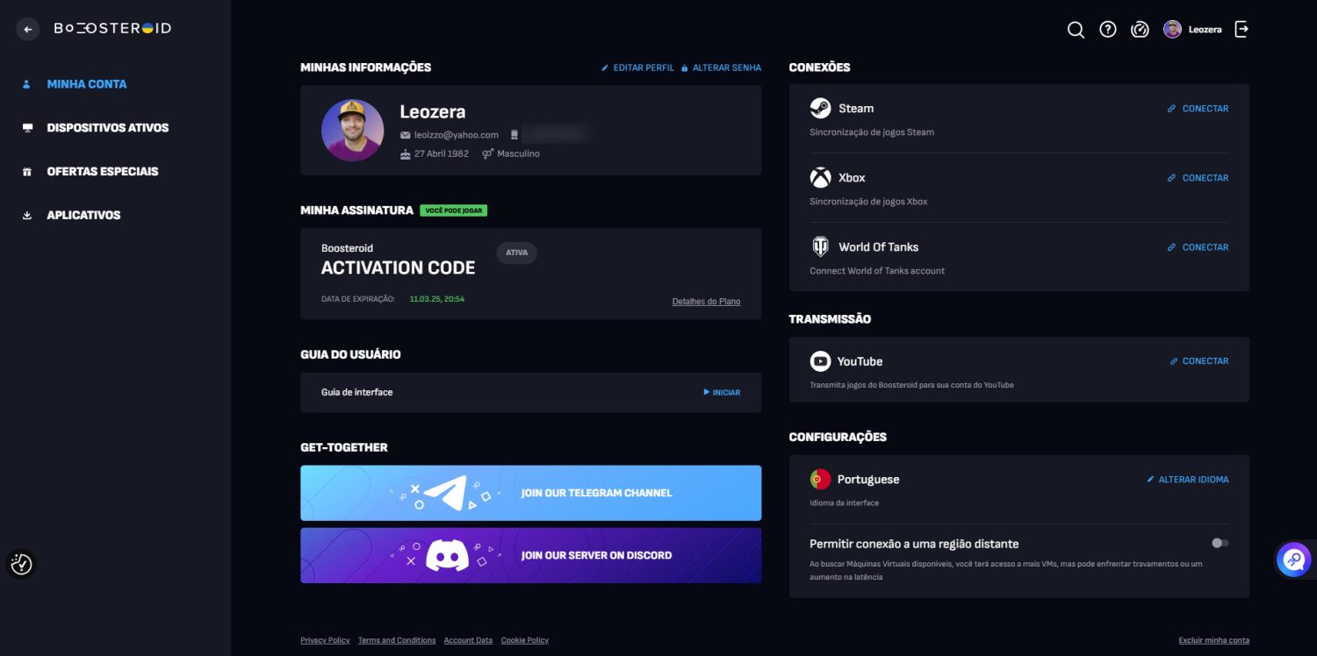Click the Steam logo icon
This screenshot has height=656, width=1317.
[820, 108]
